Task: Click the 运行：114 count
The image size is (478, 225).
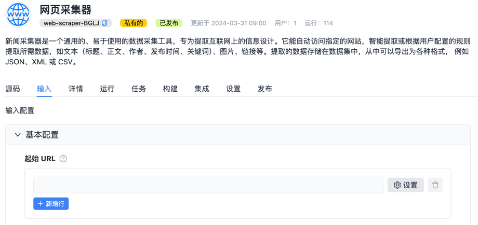Action: (319, 23)
